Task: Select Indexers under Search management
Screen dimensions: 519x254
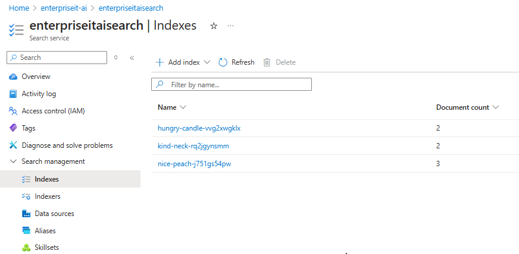Action: coord(48,196)
